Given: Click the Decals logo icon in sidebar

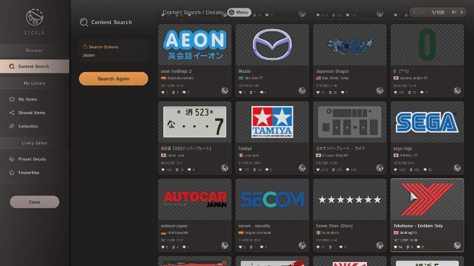Looking at the screenshot, I should (34, 17).
